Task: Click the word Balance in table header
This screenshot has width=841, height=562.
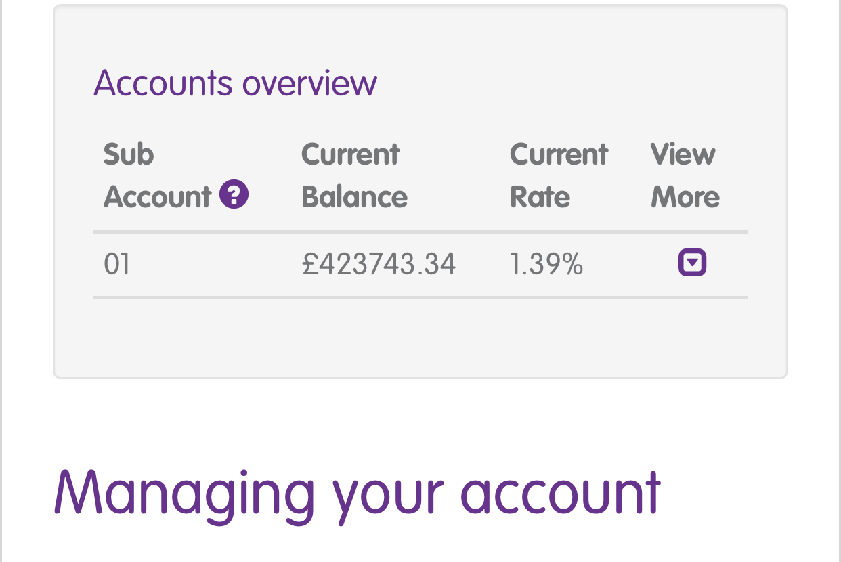Action: click(x=355, y=197)
